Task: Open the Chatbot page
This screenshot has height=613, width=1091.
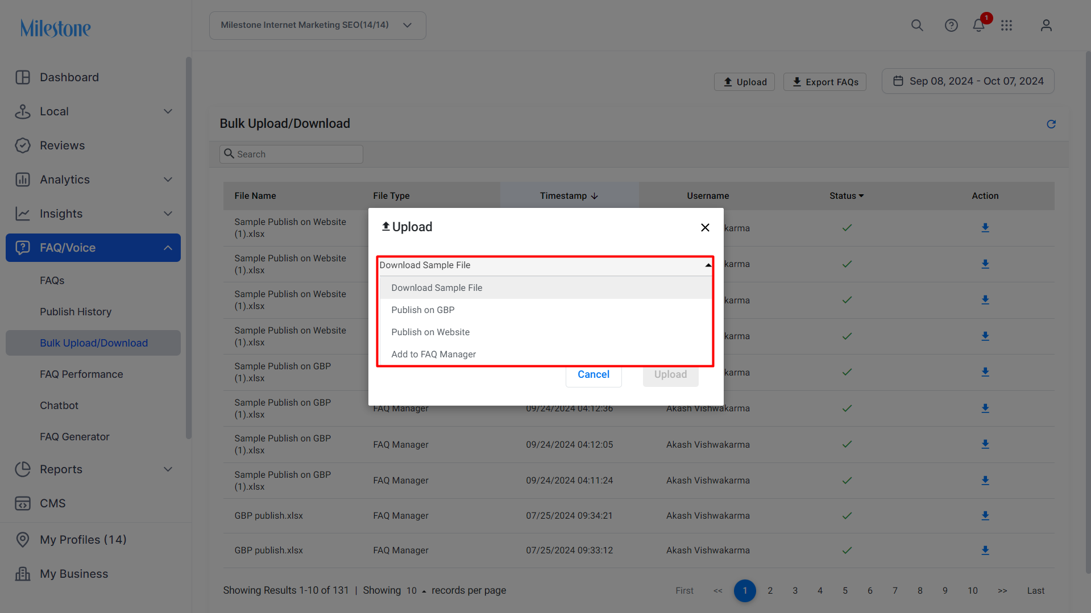Action: coord(59,406)
